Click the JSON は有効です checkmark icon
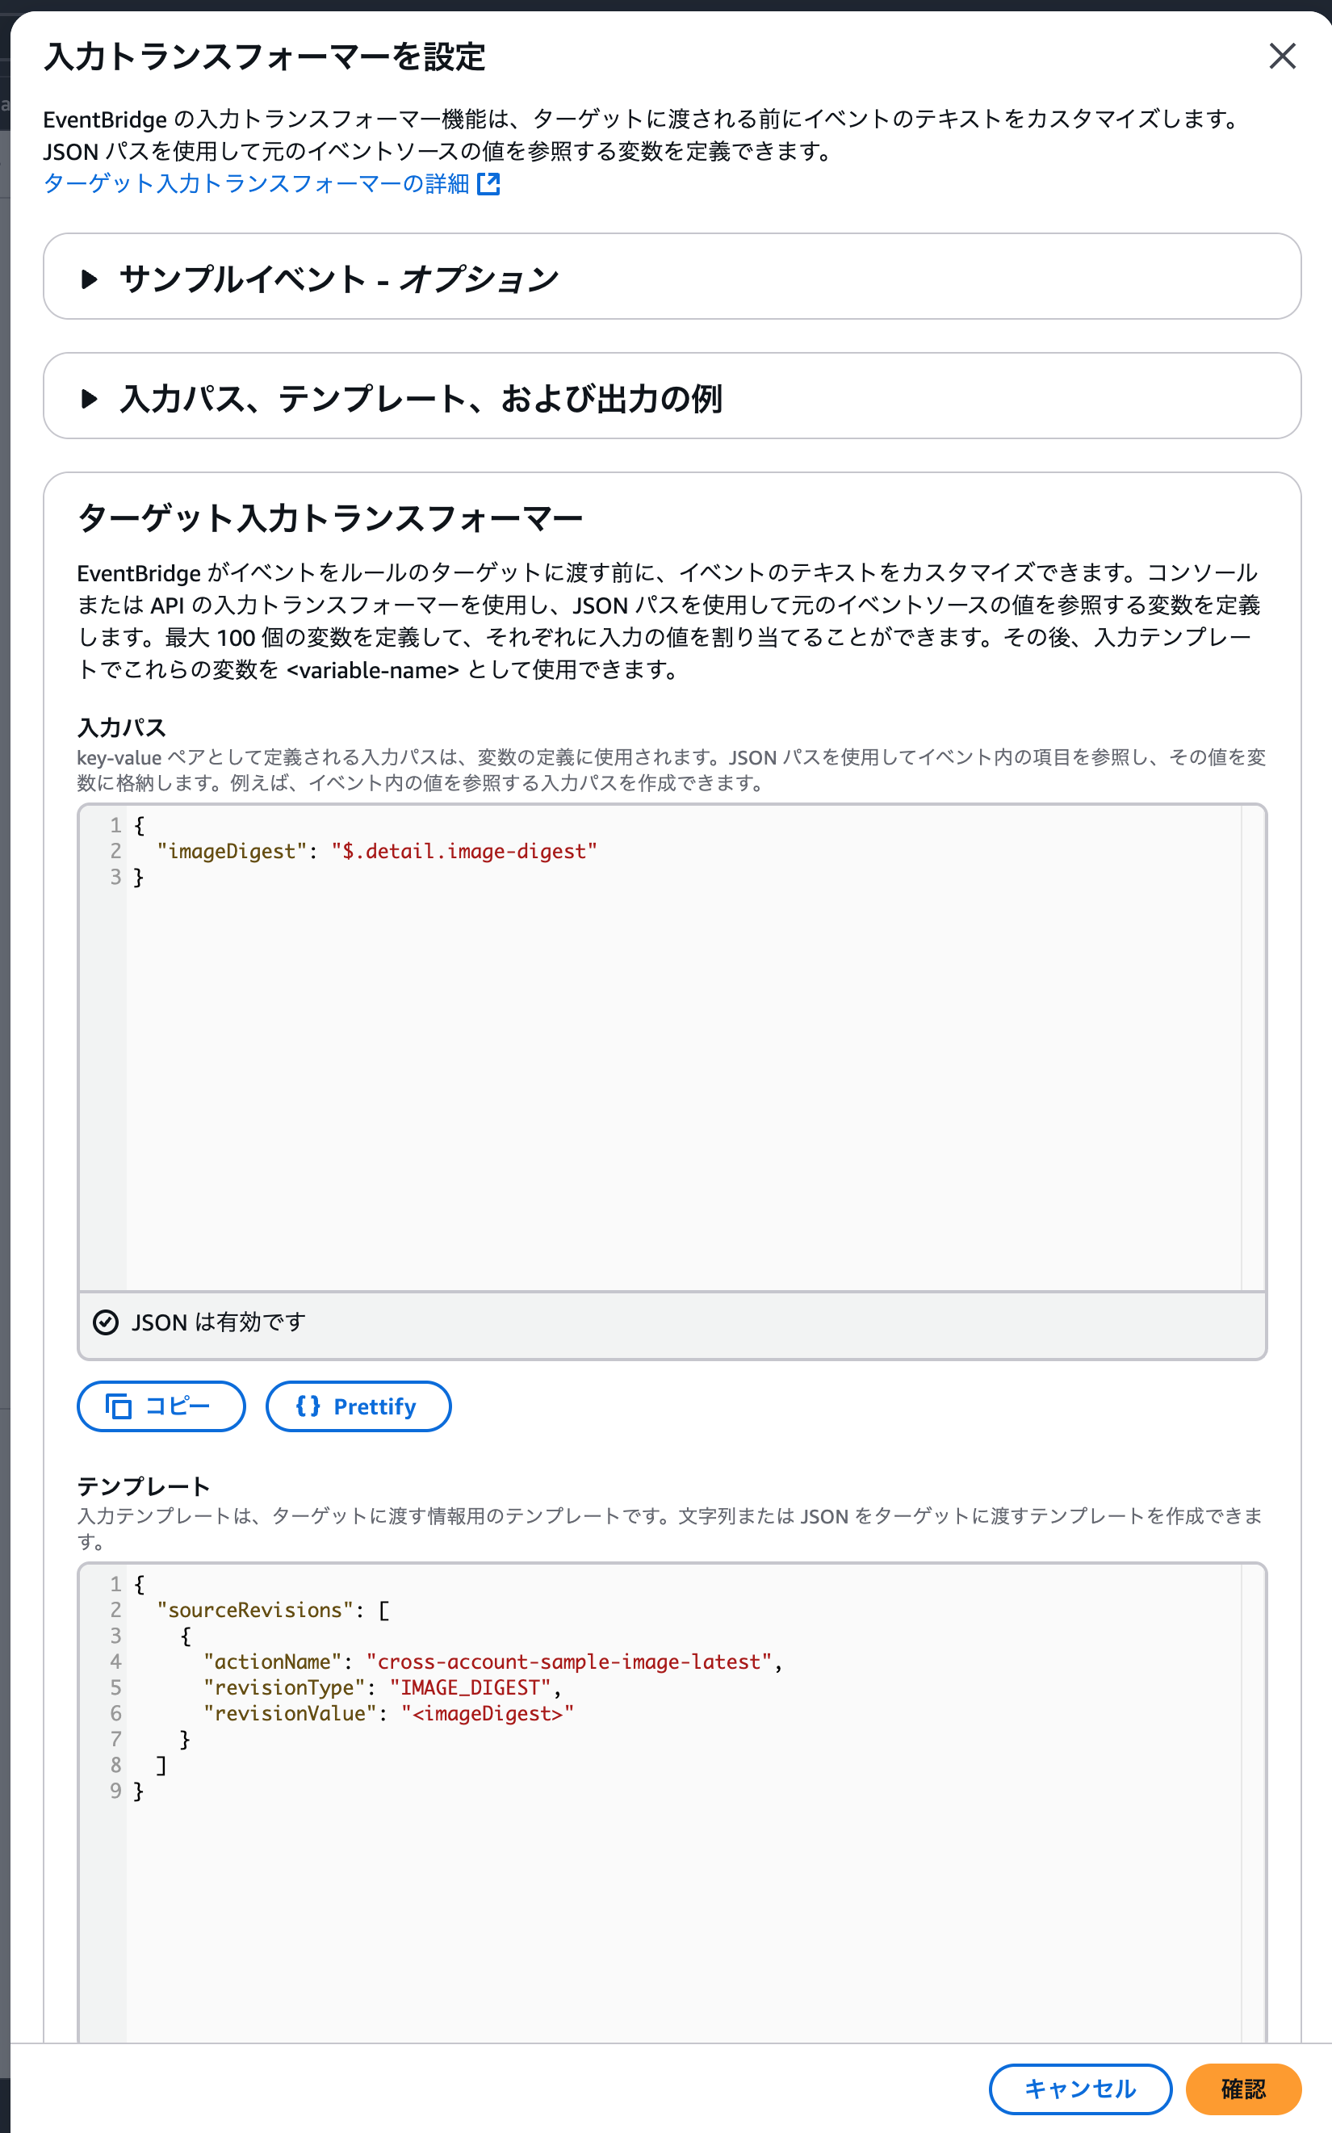The height and width of the screenshot is (2133, 1332). 106,1322
